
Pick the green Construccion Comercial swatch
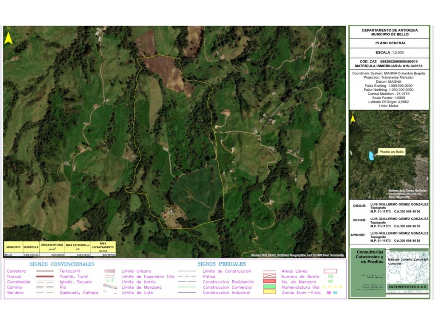tap(270, 286)
